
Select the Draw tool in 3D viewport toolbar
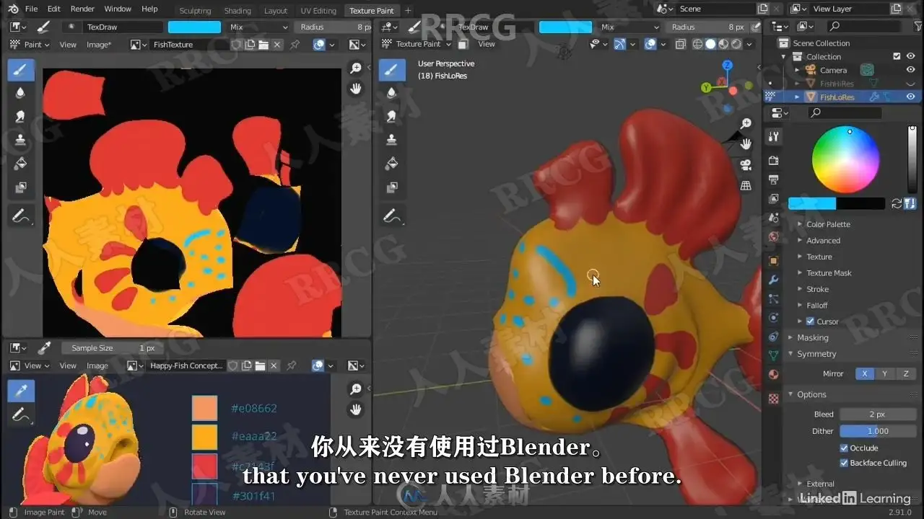(x=392, y=69)
